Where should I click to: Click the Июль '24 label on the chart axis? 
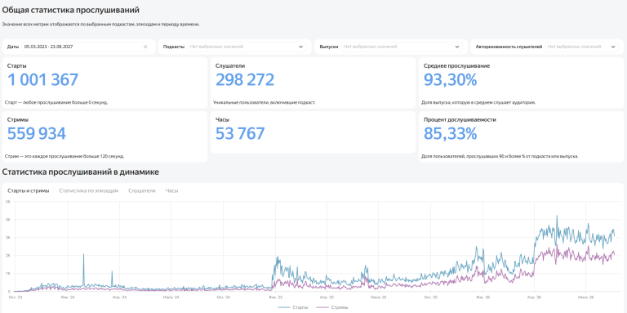point(171,297)
